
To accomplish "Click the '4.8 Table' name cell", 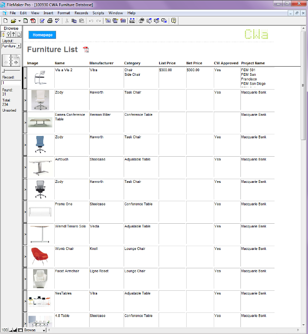I will [71, 320].
